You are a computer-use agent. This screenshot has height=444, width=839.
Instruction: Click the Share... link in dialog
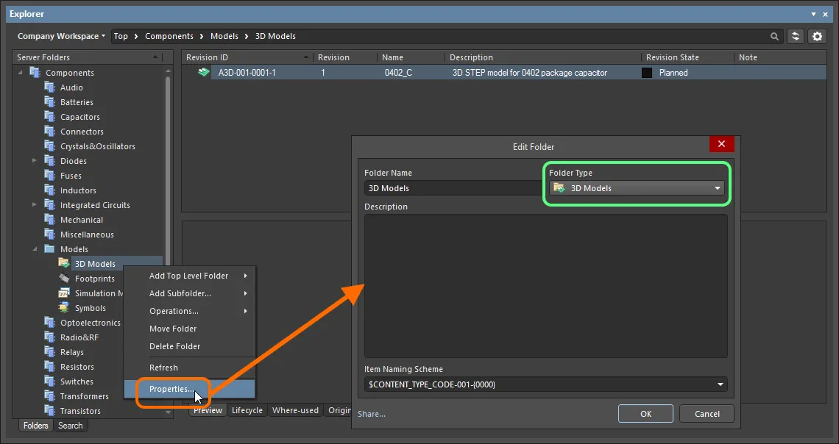tap(372, 414)
